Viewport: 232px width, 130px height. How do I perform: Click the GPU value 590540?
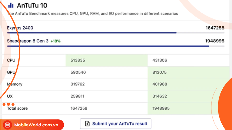78,72
